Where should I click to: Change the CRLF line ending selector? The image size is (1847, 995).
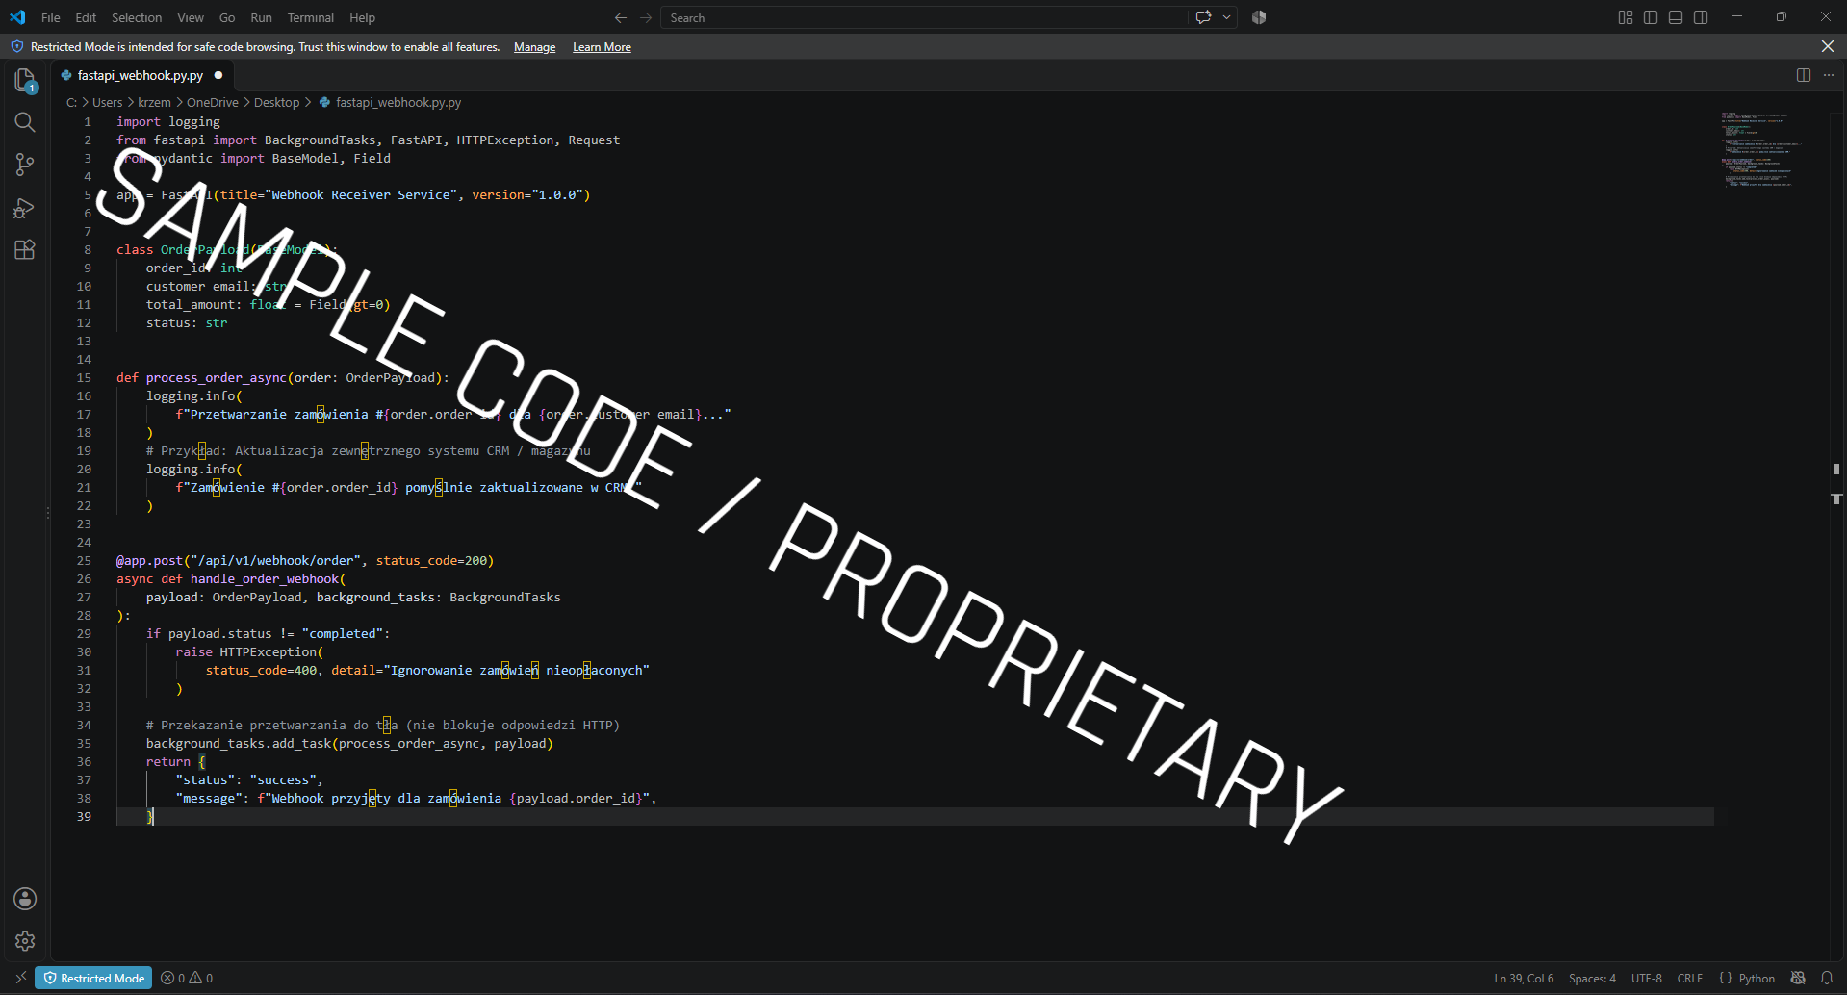1690,978
